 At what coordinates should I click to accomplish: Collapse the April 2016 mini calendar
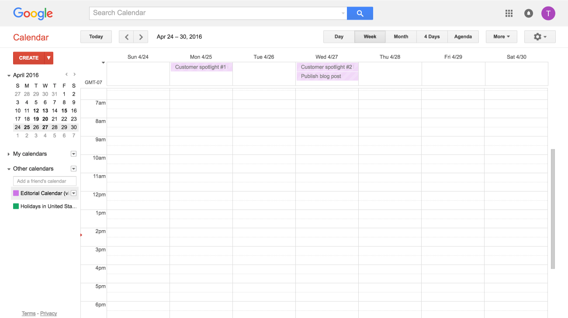9,76
